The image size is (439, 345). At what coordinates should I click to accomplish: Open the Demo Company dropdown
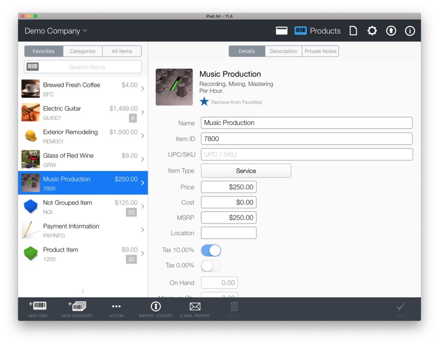click(x=56, y=31)
